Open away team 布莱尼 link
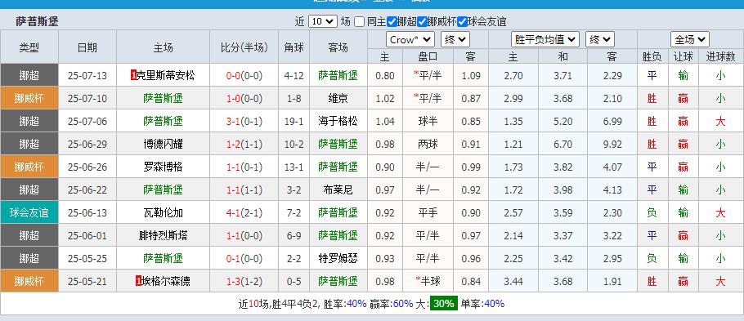Viewport: 744px width, 321px height. [338, 190]
